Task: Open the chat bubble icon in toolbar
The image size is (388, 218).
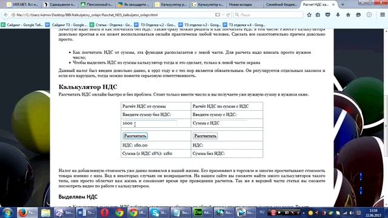Action: pyautogui.click(x=358, y=15)
